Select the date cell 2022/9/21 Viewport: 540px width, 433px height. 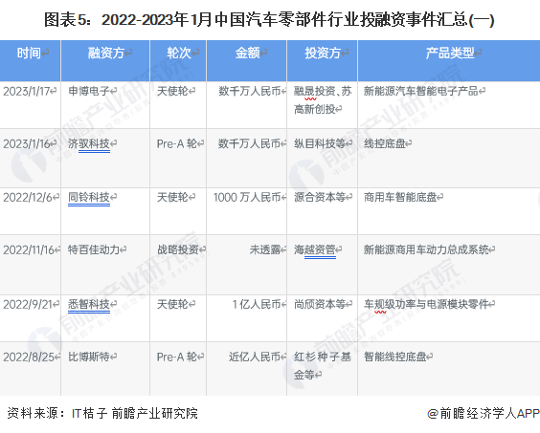pos(31,318)
